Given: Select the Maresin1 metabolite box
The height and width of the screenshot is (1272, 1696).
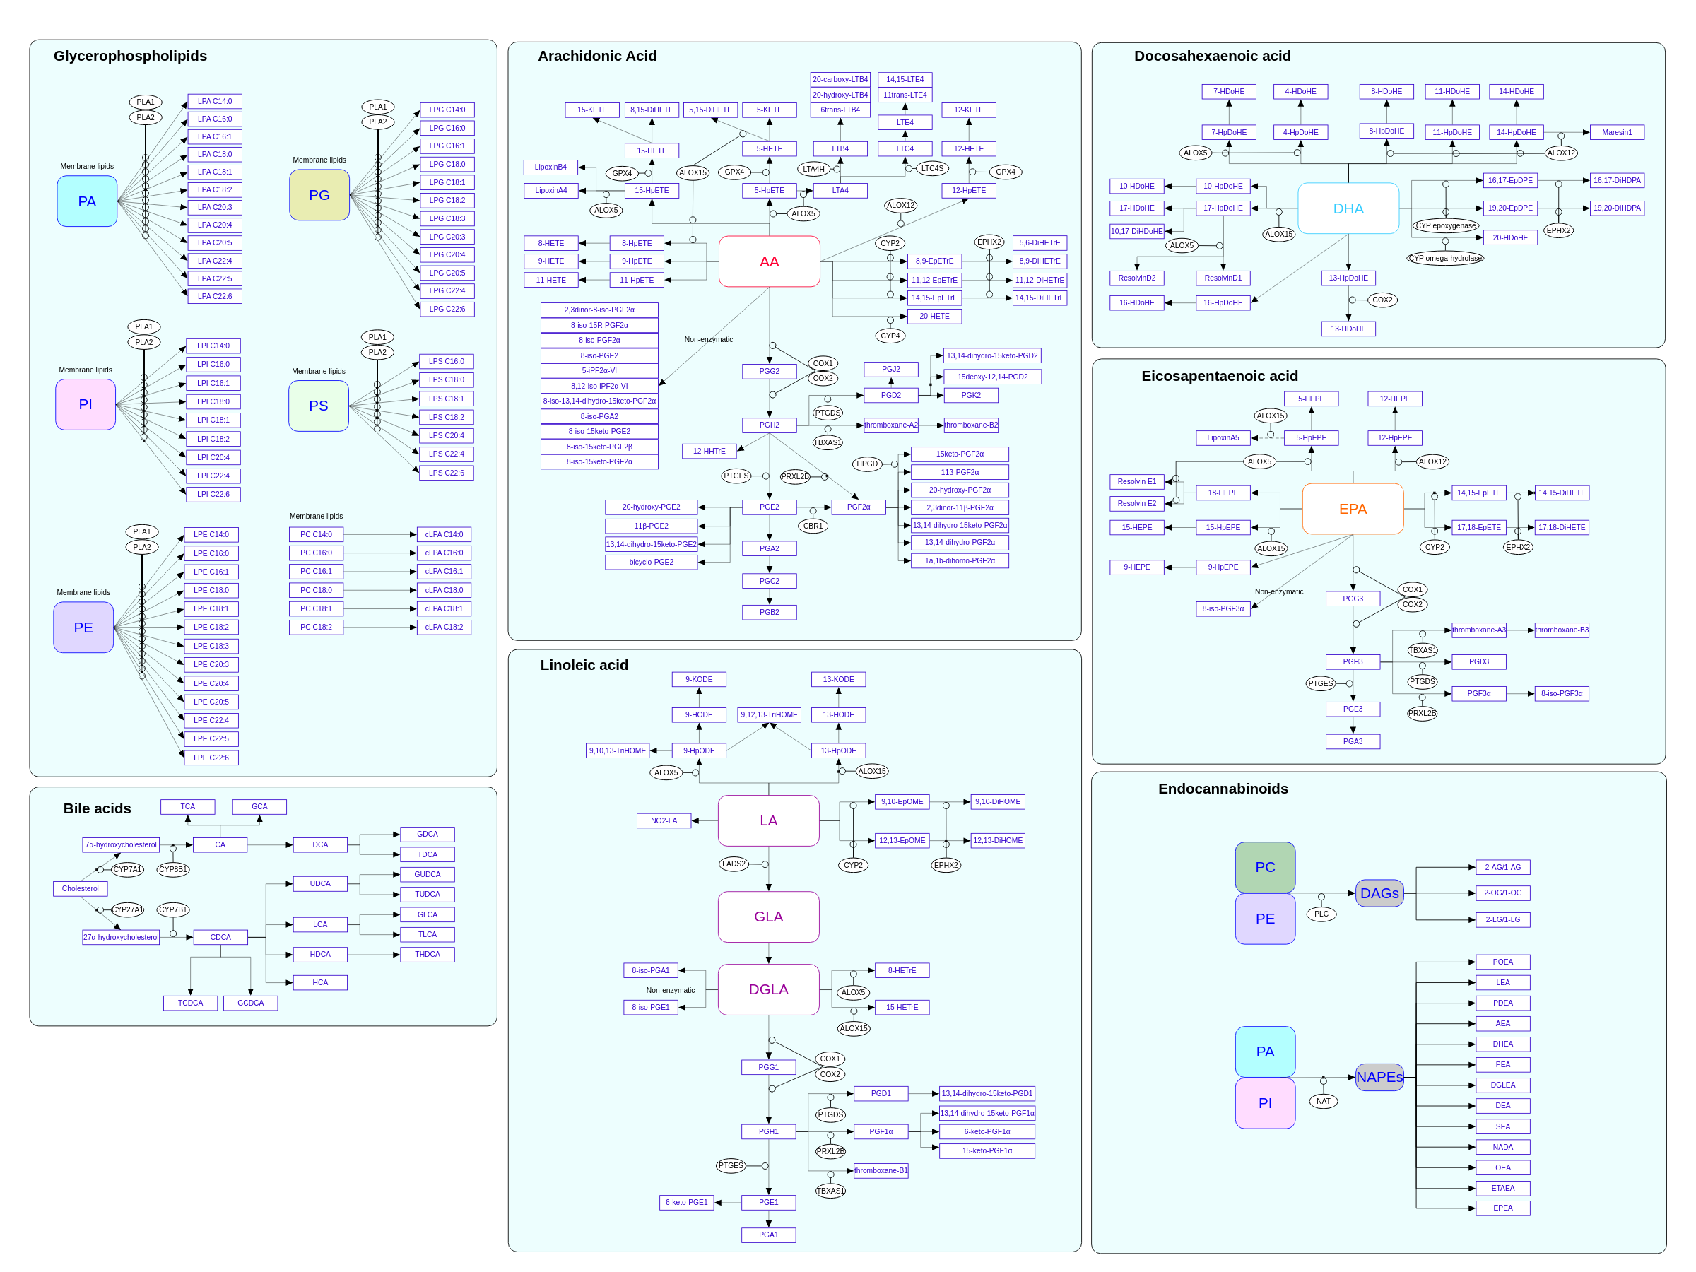Looking at the screenshot, I should (1616, 132).
